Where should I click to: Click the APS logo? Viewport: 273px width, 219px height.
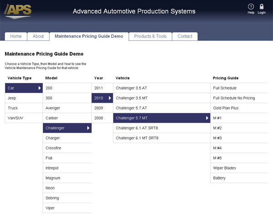point(18,11)
